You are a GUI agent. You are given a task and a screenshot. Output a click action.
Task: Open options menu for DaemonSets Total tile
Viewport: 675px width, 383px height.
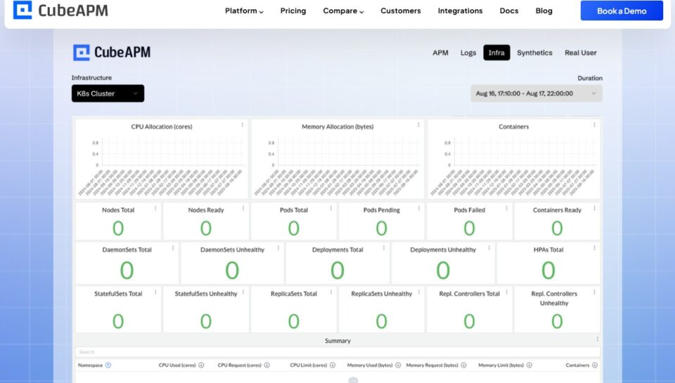(173, 248)
